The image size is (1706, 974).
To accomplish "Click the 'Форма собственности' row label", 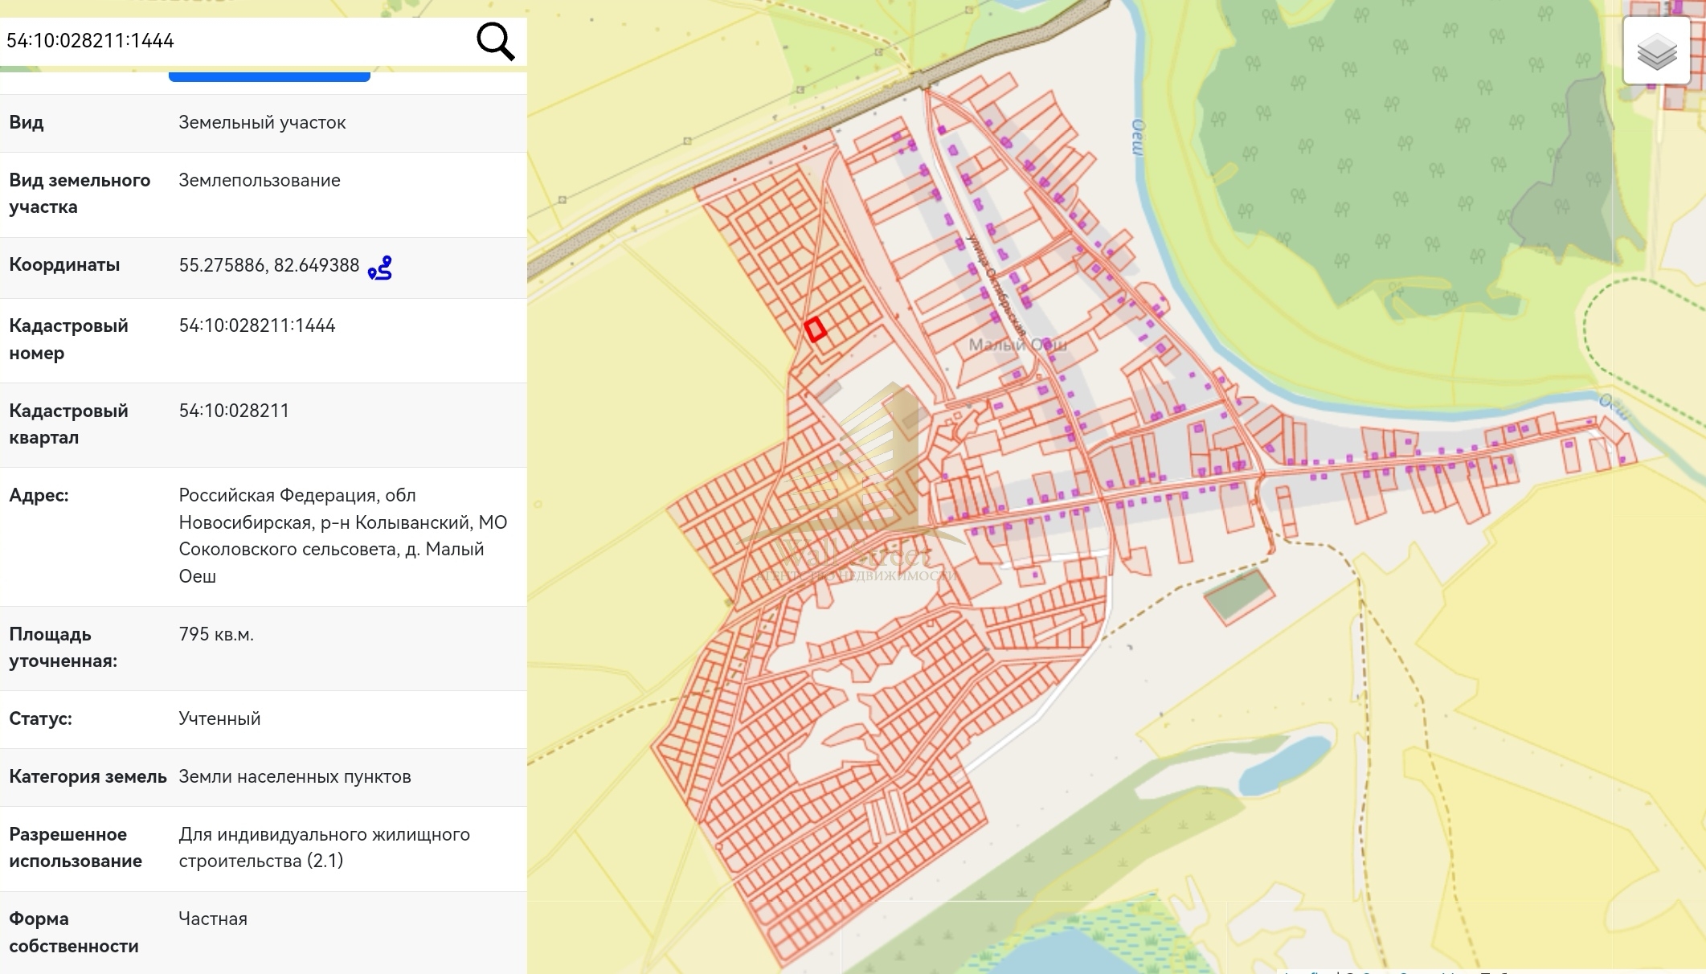I will point(74,932).
